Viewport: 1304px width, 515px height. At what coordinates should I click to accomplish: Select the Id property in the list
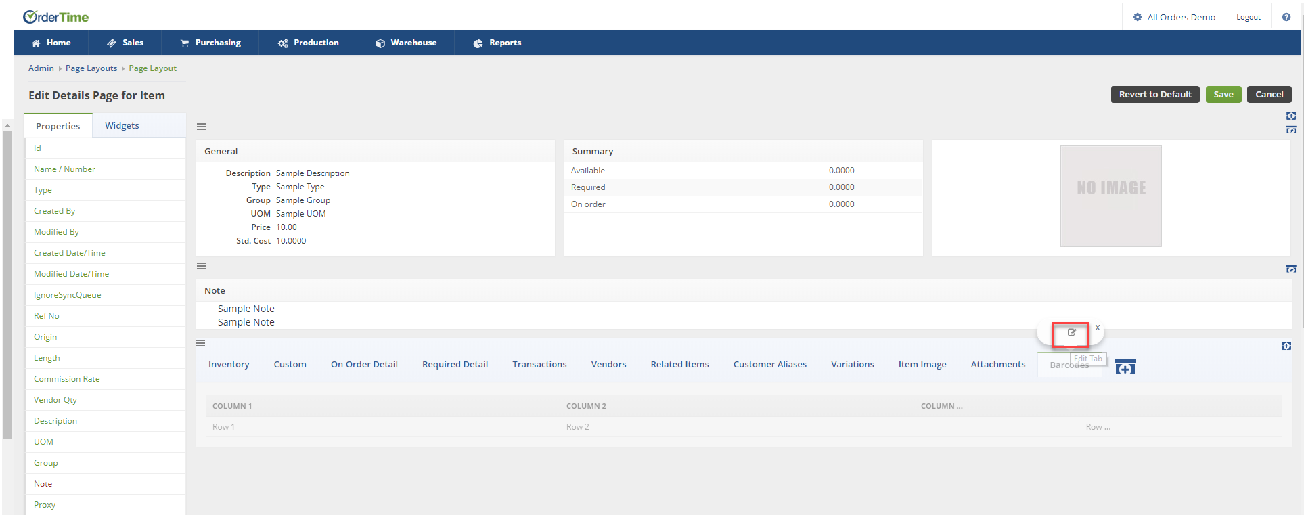coord(105,148)
